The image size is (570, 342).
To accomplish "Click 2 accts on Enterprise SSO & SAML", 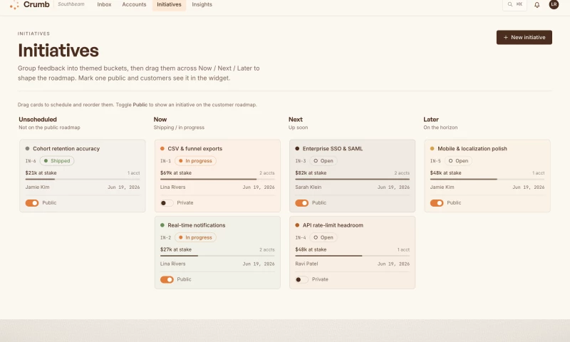I will point(402,173).
